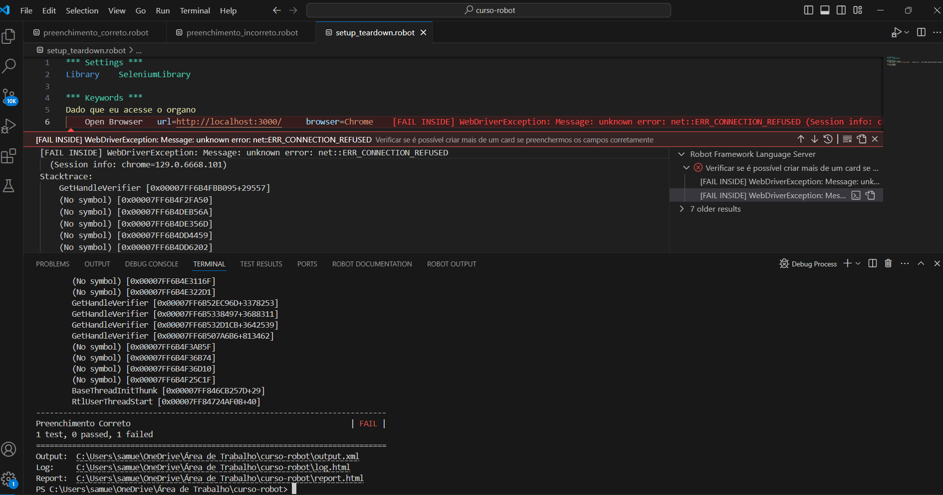Follow the http://localhost:3000/ link in editor
Image resolution: width=943 pixels, height=495 pixels.
(229, 122)
